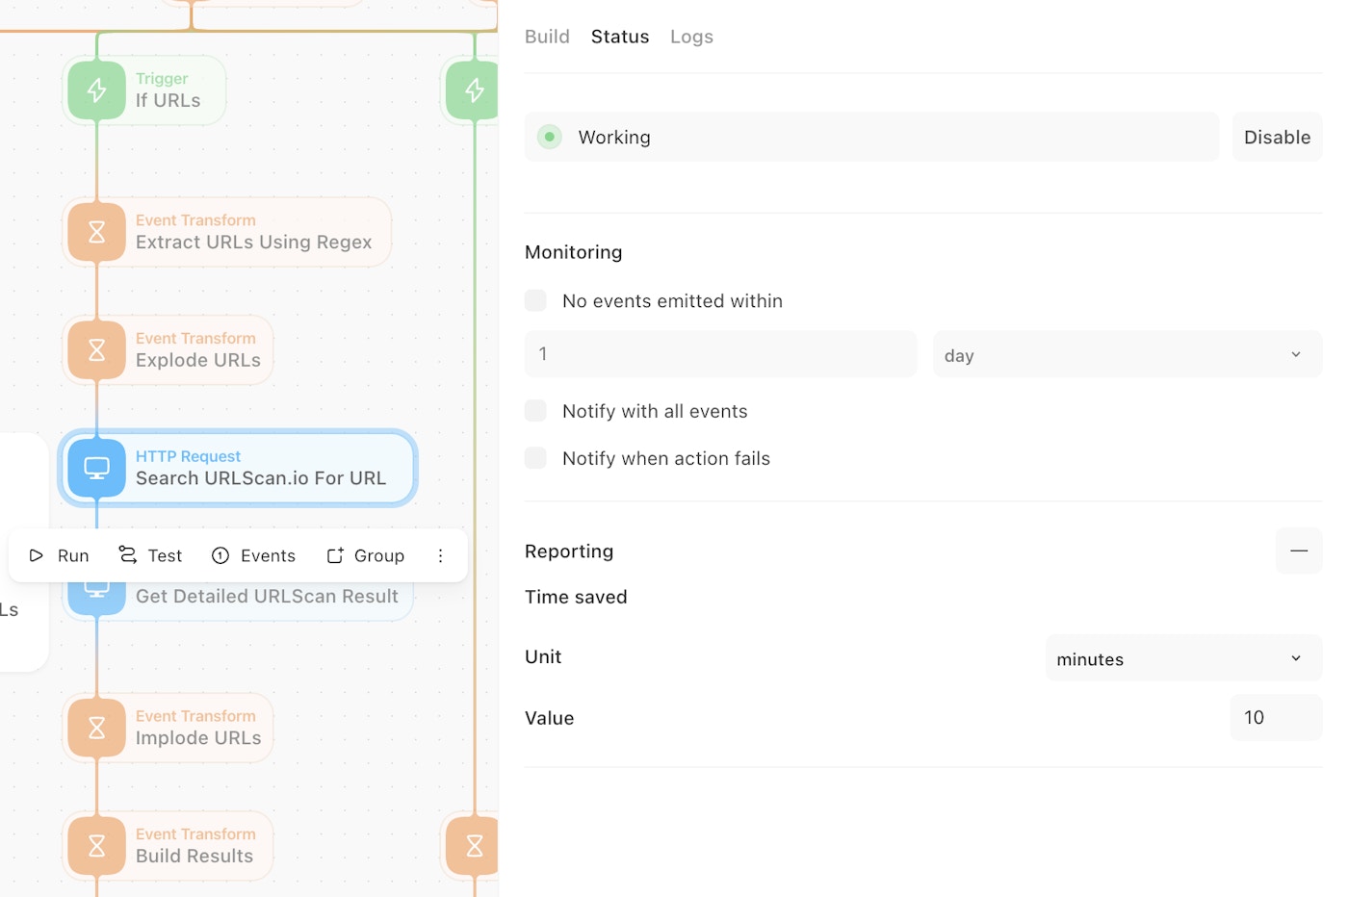The width and height of the screenshot is (1348, 897).
Task: Select the Extract URLs Using Regex hourglass icon
Action: pos(96,232)
